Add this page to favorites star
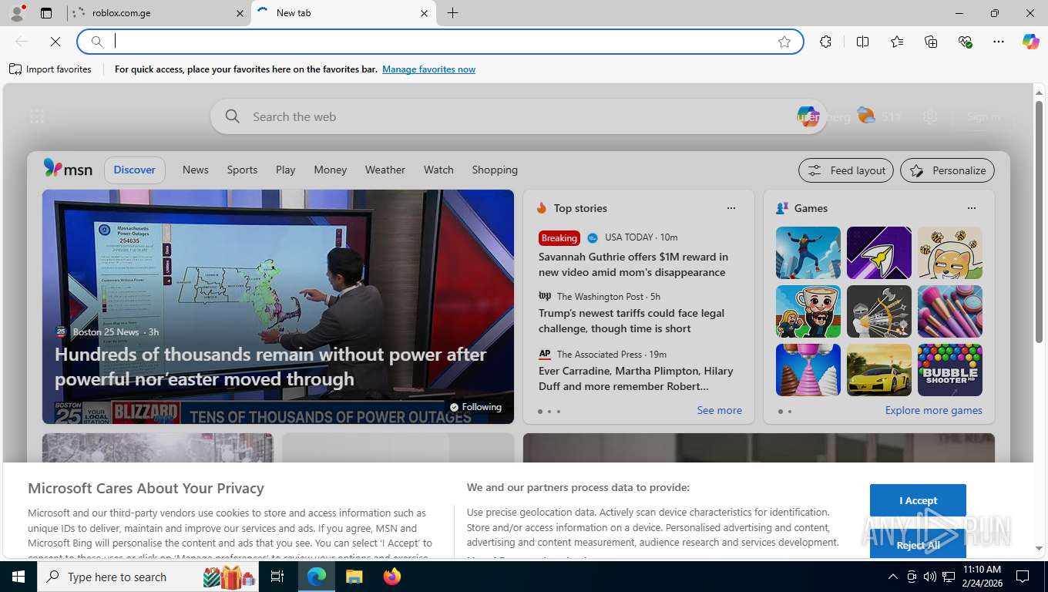Viewport: 1048px width, 592px height. click(784, 42)
